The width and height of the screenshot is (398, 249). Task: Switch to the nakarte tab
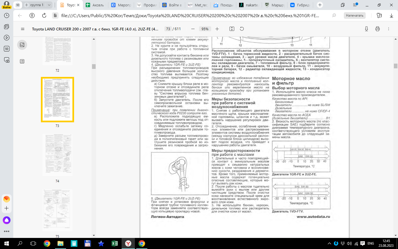click(x=249, y=5)
